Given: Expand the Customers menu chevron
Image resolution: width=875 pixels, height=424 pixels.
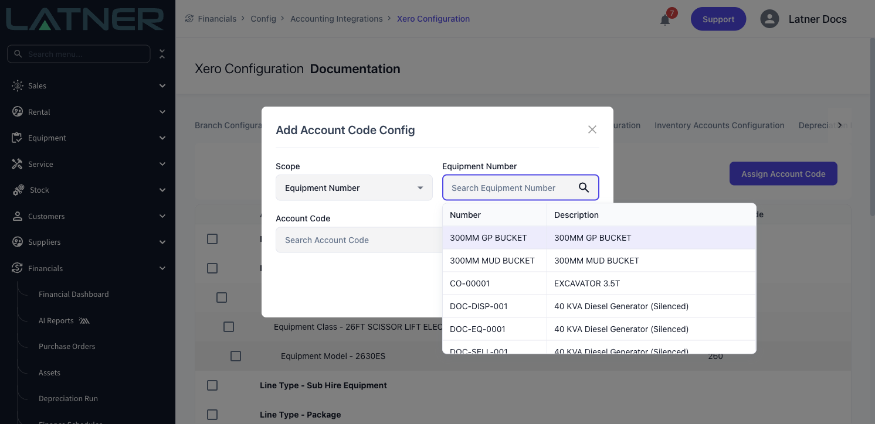Looking at the screenshot, I should (x=162, y=216).
